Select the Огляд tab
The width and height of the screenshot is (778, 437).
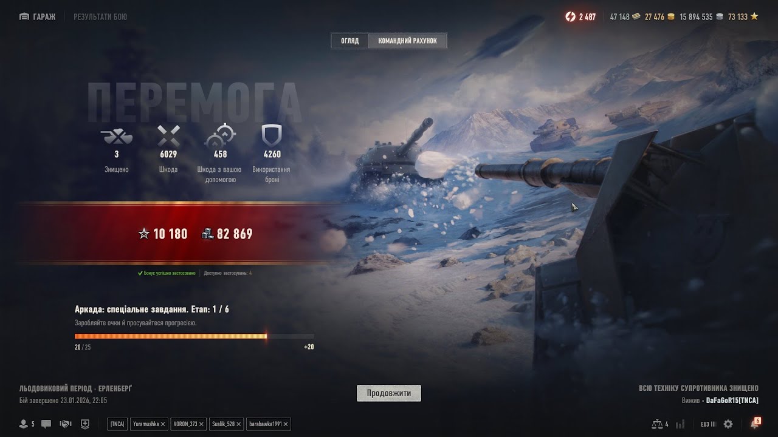(349, 41)
